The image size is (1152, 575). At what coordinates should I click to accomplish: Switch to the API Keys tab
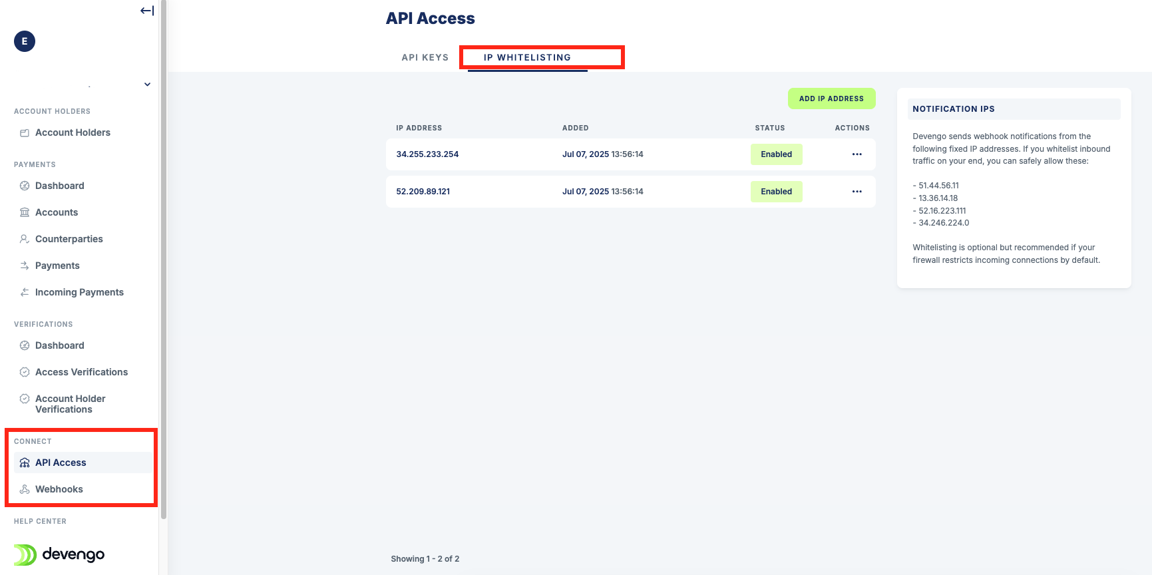click(x=425, y=57)
